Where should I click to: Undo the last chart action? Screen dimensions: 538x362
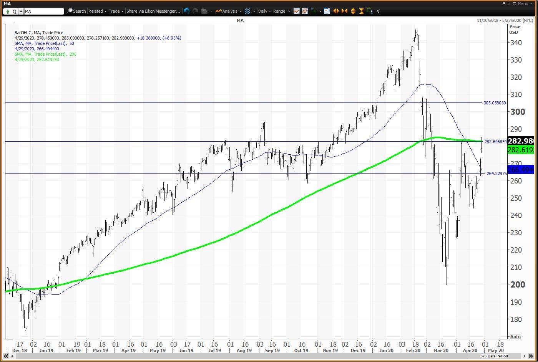coord(186,11)
